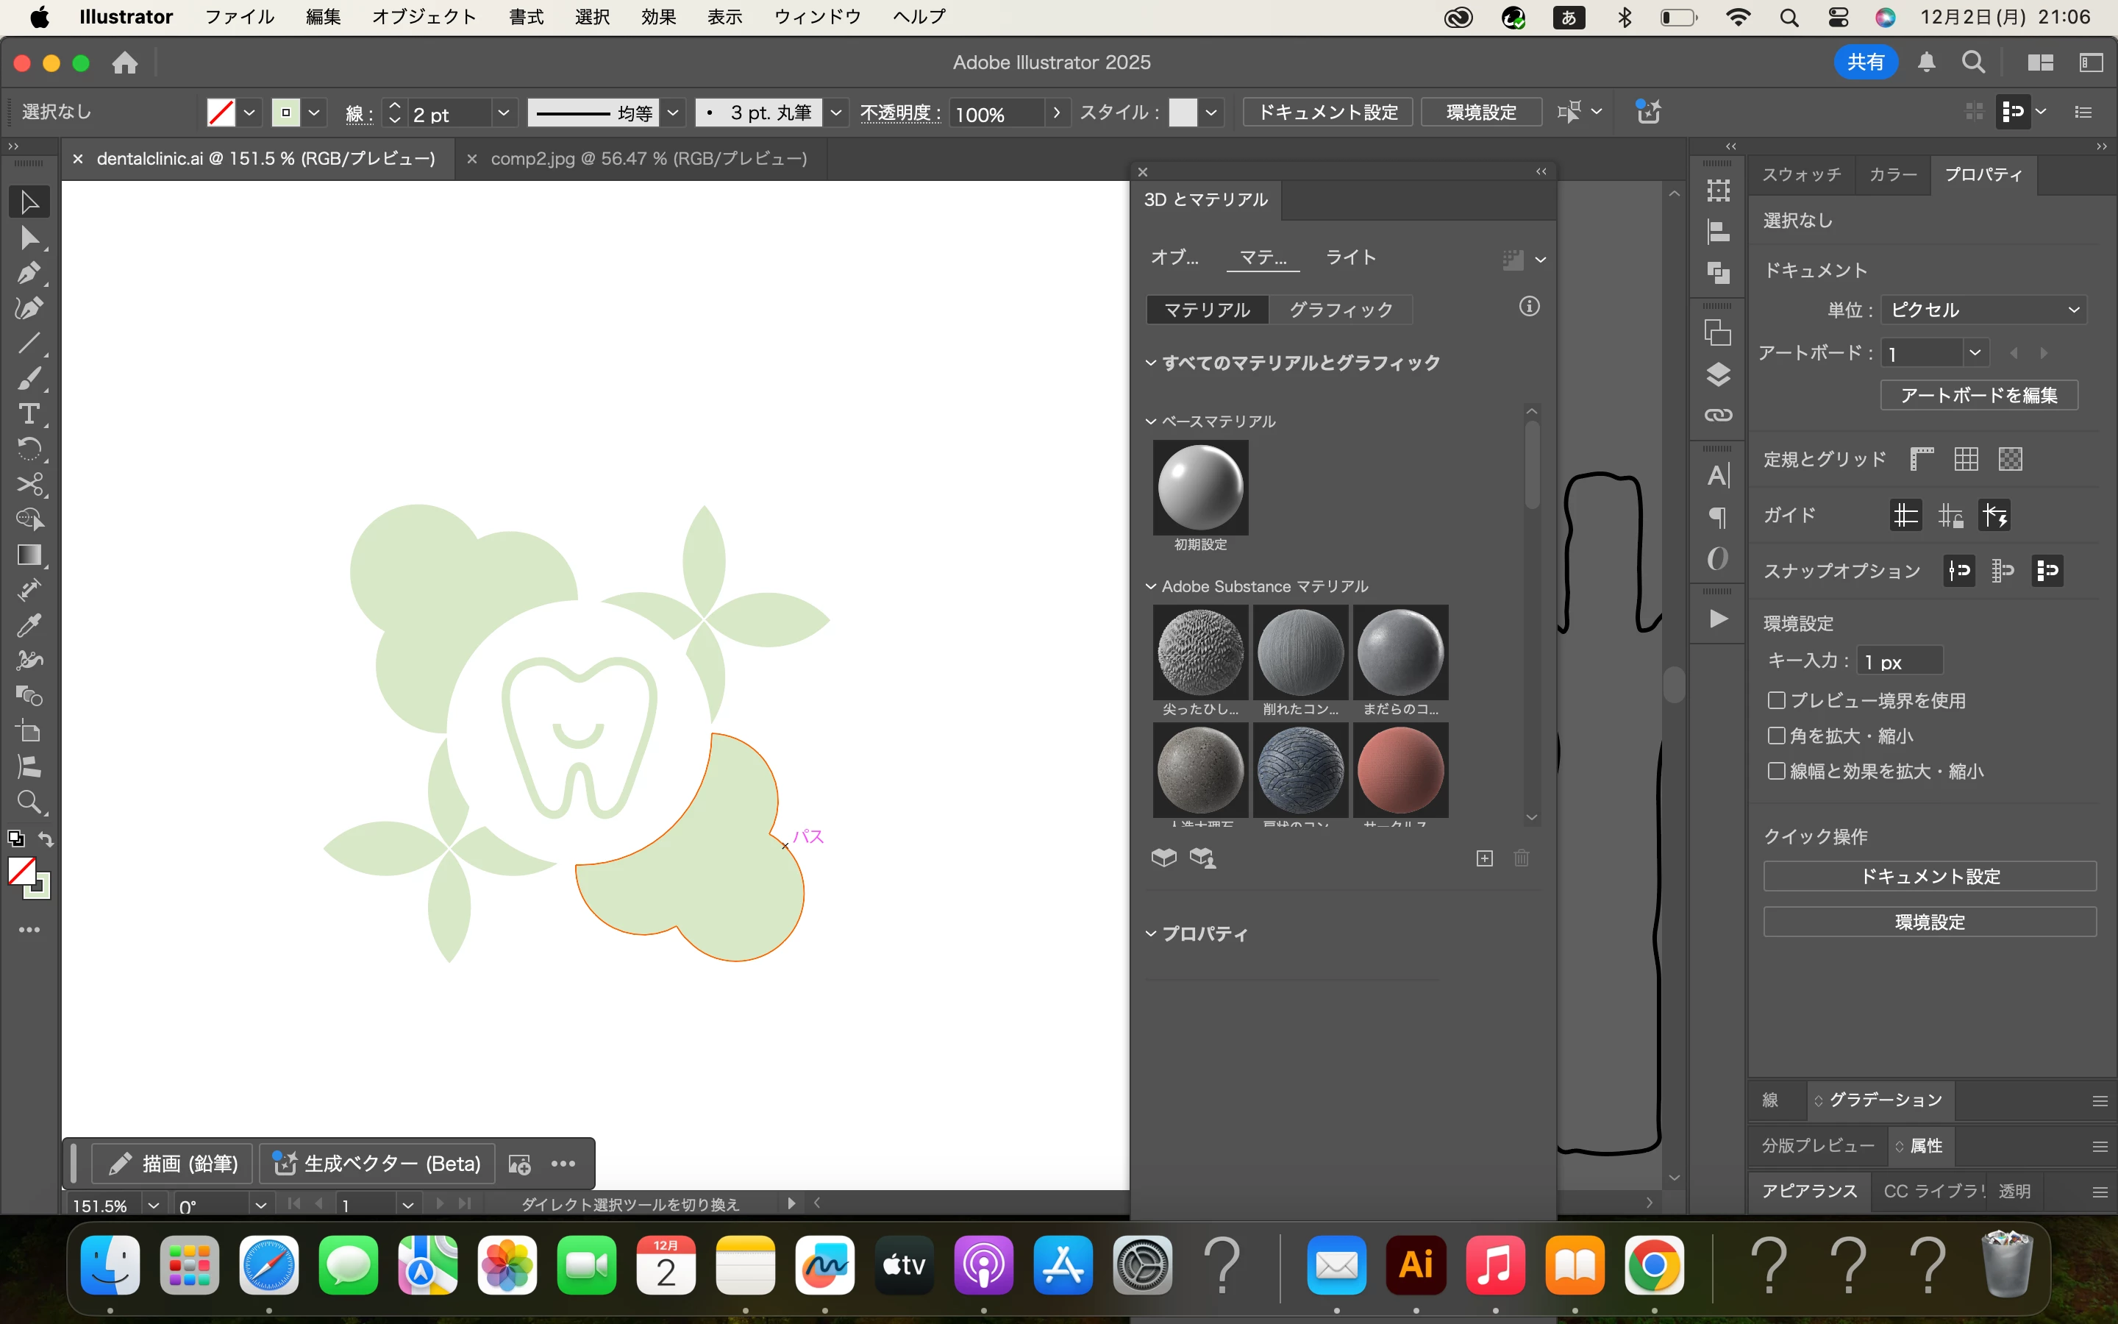
Task: Show the grid icon in 定規とグリッド
Action: (1966, 459)
